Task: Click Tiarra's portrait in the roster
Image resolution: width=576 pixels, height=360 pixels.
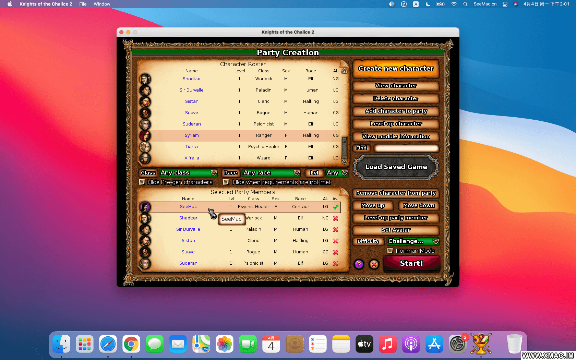Action: tap(145, 147)
